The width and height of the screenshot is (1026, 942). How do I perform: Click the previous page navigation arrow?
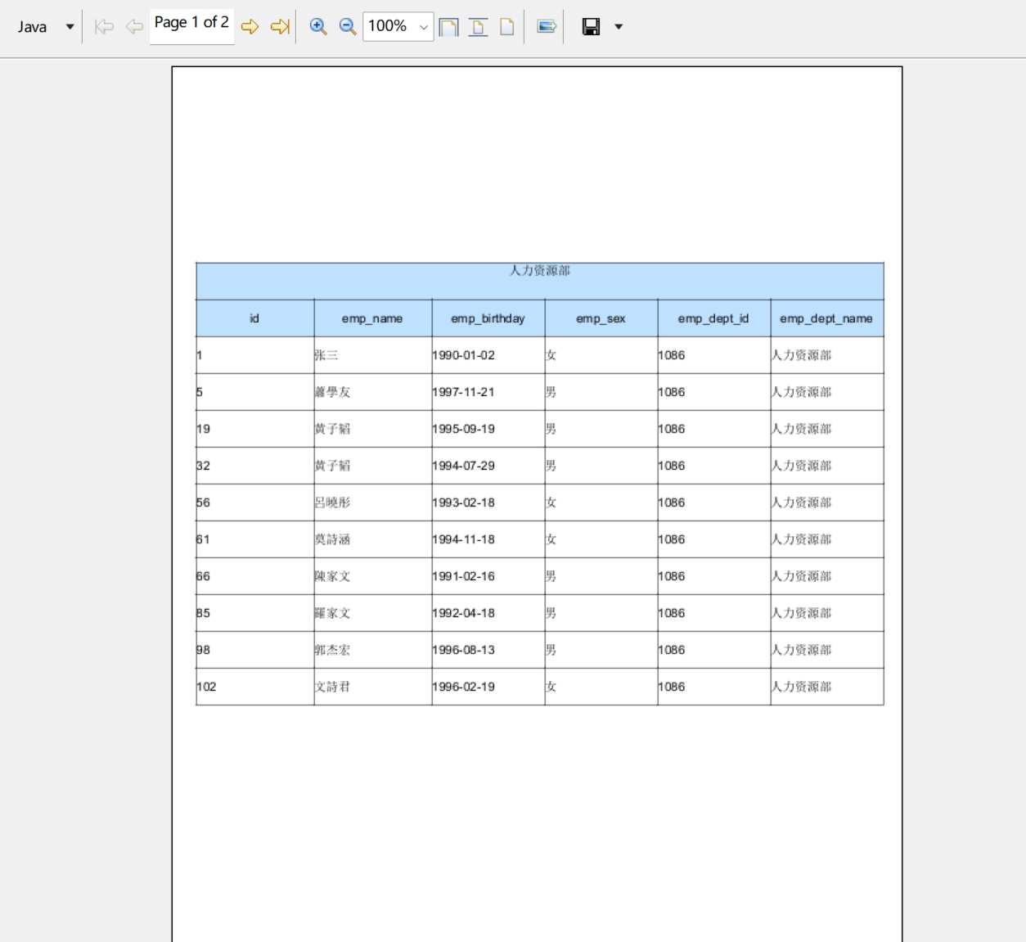click(x=133, y=26)
